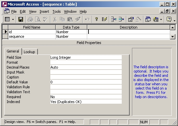This screenshot has width=178, height=126.
Task: Switch to the Lookup tab
Action: (x=29, y=52)
